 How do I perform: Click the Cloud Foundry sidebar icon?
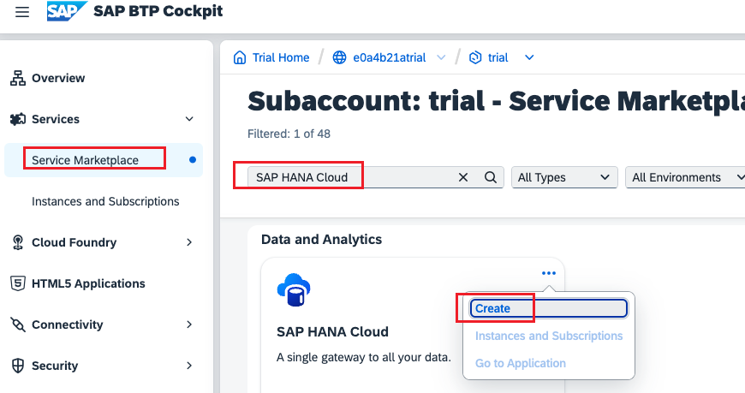tap(17, 242)
